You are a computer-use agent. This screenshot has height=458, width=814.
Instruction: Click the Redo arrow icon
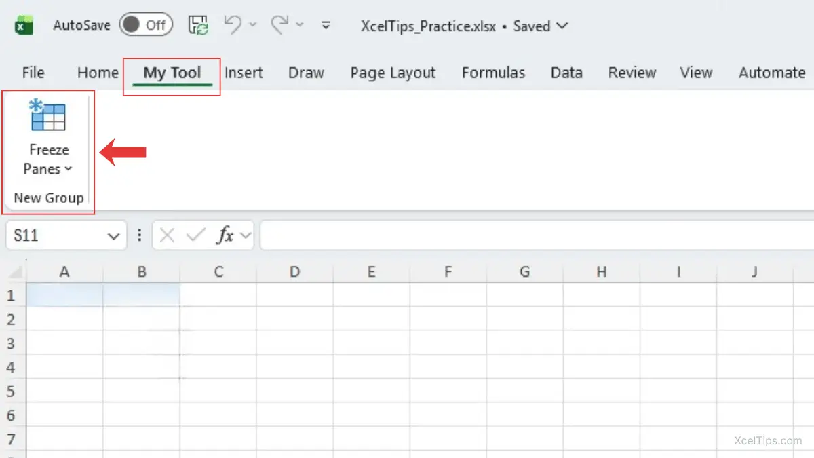click(279, 25)
